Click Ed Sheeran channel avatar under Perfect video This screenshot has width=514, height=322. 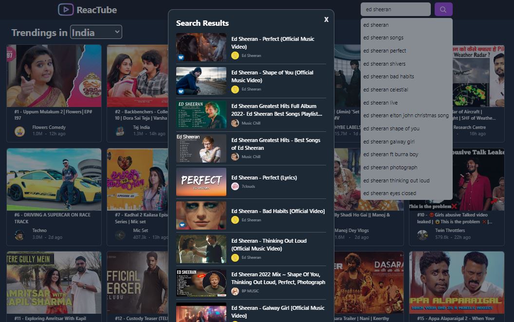click(x=235, y=55)
